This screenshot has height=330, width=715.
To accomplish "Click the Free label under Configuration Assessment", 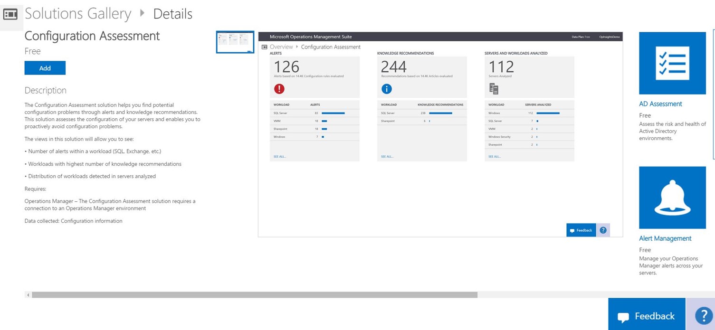I will click(33, 51).
